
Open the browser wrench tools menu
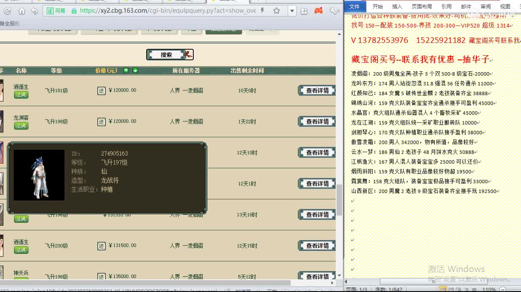(x=334, y=11)
